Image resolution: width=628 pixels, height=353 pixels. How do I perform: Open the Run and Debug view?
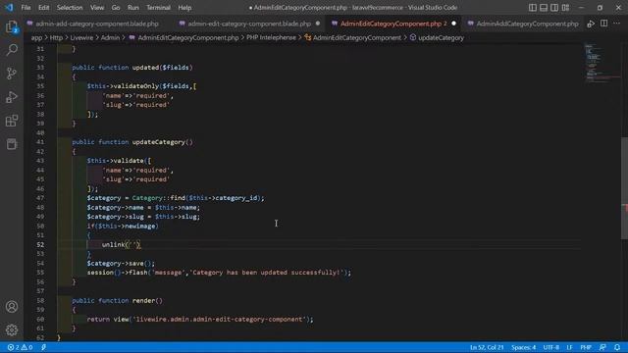[12, 97]
